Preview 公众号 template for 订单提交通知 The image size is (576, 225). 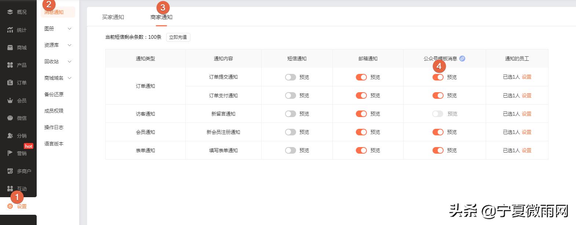[x=452, y=77]
